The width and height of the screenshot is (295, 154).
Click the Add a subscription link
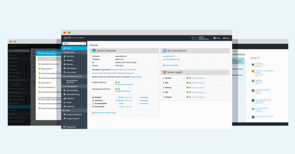pyautogui.click(x=174, y=66)
